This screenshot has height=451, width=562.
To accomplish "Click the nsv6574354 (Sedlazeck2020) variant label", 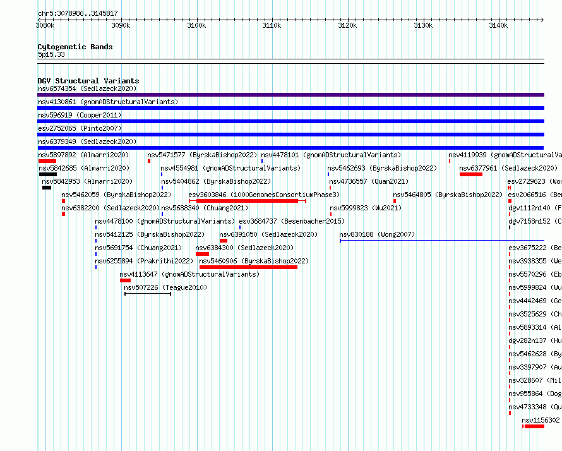I will (x=87, y=88).
